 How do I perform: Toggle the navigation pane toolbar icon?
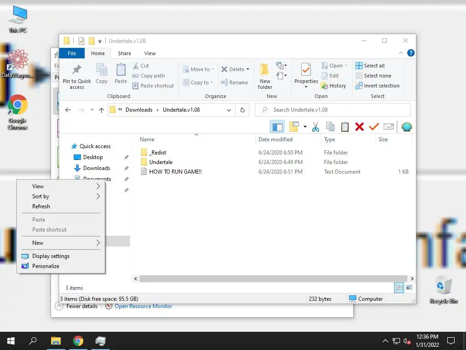click(277, 127)
